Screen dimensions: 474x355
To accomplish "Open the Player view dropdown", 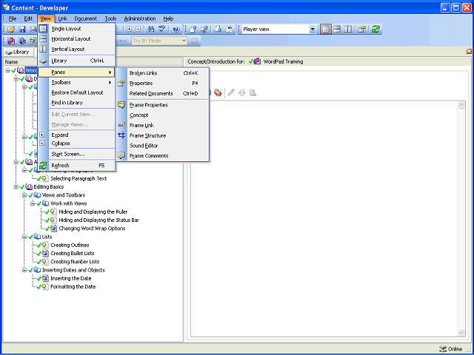I will pyautogui.click(x=313, y=30).
